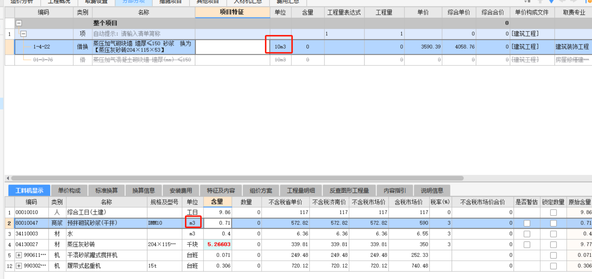Image resolution: width=592 pixels, height=279 pixels.
Task: Check 锁定数量 for 蒸压灰砂砖 row
Action: [x=553, y=245]
